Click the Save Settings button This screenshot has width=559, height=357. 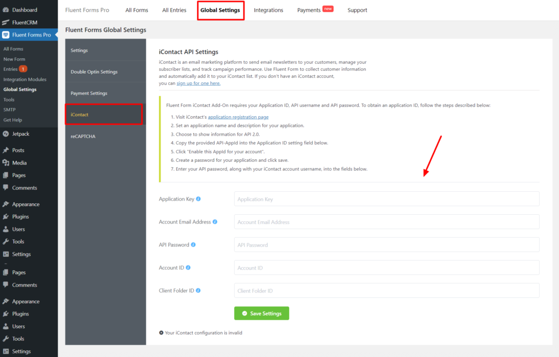(261, 313)
